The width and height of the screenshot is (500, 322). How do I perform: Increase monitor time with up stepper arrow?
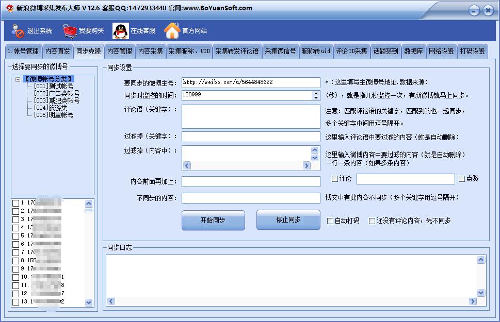316,93
